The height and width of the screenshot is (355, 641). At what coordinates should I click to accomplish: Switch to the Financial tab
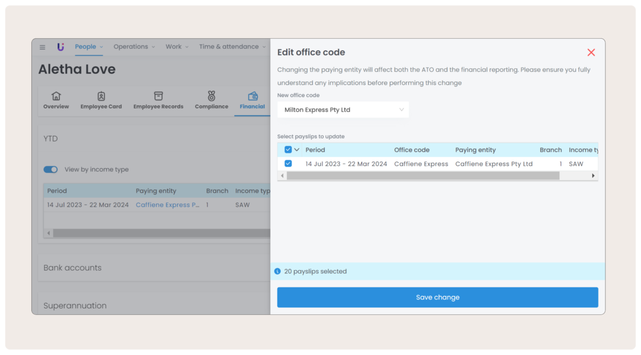252,100
